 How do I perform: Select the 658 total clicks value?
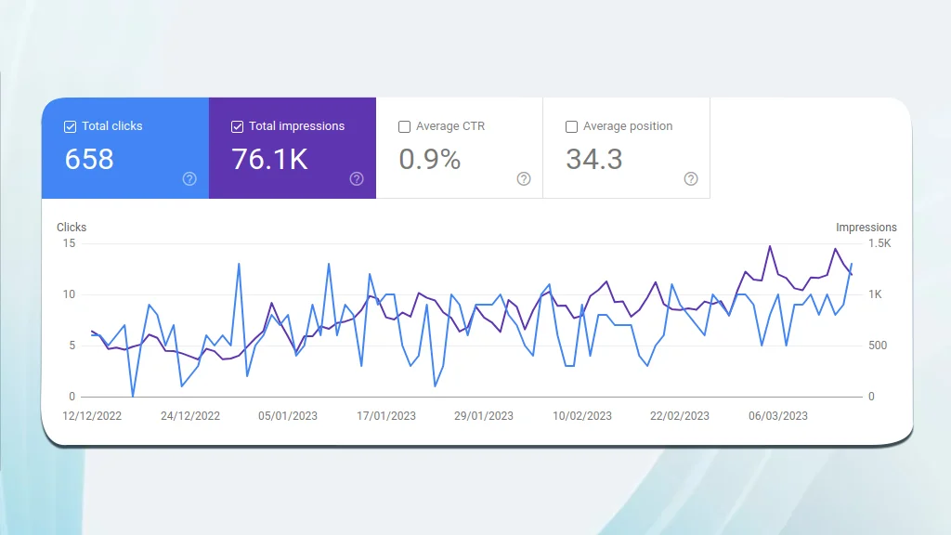(89, 160)
